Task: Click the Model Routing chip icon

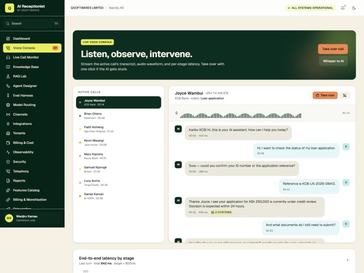Action: point(8,105)
